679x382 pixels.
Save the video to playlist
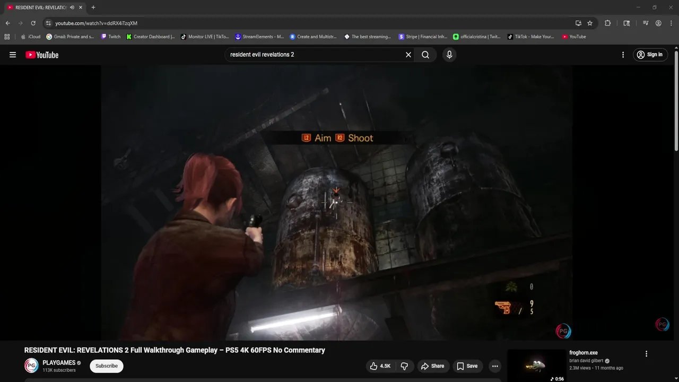pos(467,366)
